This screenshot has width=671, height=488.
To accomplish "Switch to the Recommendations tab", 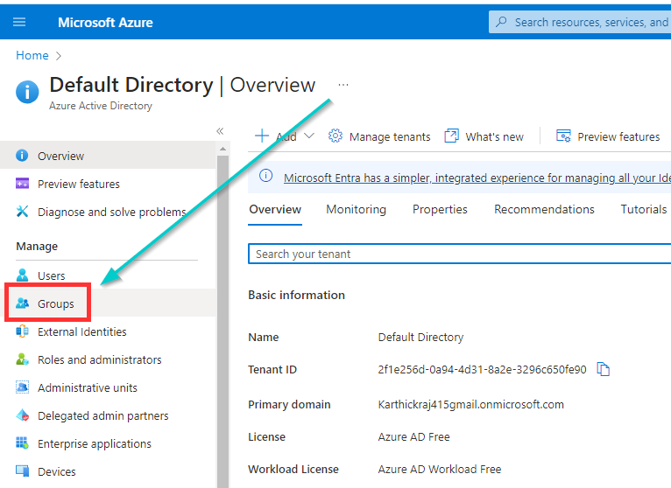I will (x=544, y=209).
